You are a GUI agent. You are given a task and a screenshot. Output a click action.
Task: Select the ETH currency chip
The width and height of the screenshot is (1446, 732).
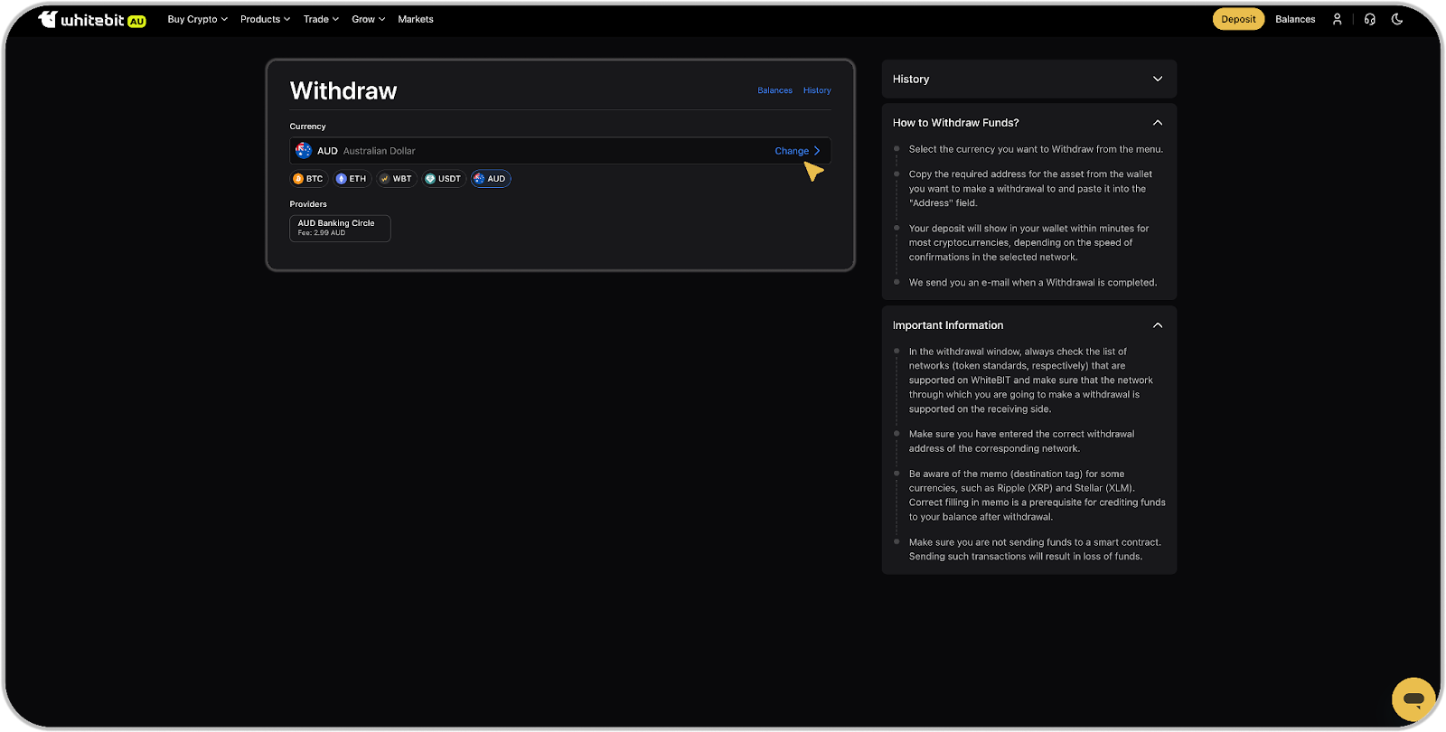[352, 179]
